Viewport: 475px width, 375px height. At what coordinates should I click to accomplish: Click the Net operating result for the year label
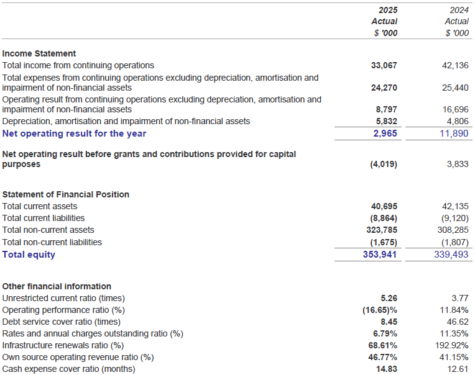click(x=74, y=133)
